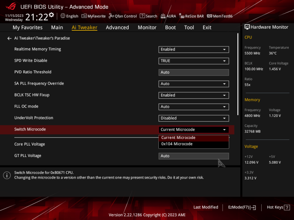The image size is (294, 220).
Task: Click the CPU temperature value 36°C
Action: click(x=273, y=53)
